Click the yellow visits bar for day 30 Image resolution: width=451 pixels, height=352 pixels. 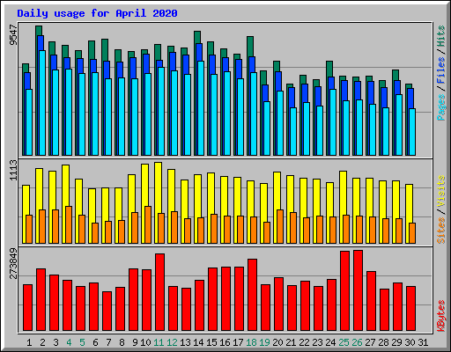(x=409, y=214)
